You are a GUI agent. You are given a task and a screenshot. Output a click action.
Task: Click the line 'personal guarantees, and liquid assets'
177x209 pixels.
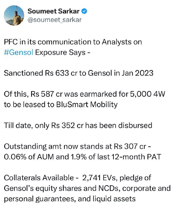click(70, 199)
